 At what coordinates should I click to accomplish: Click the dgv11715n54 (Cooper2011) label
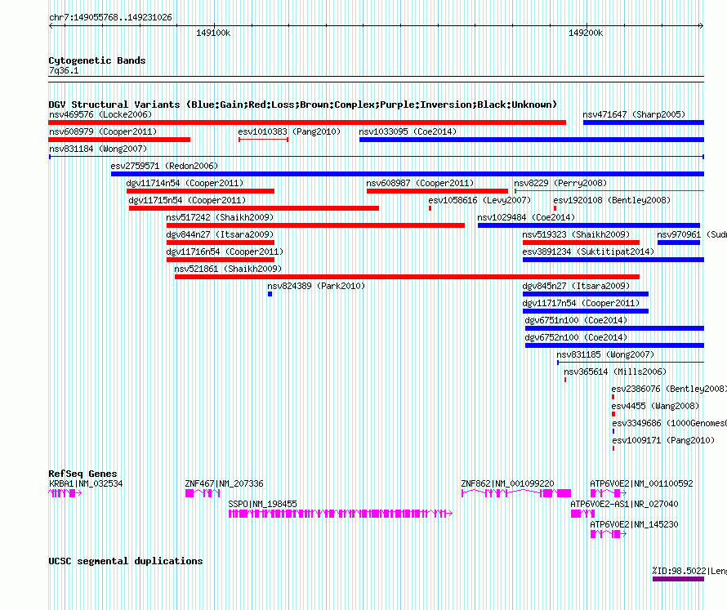[x=187, y=200]
